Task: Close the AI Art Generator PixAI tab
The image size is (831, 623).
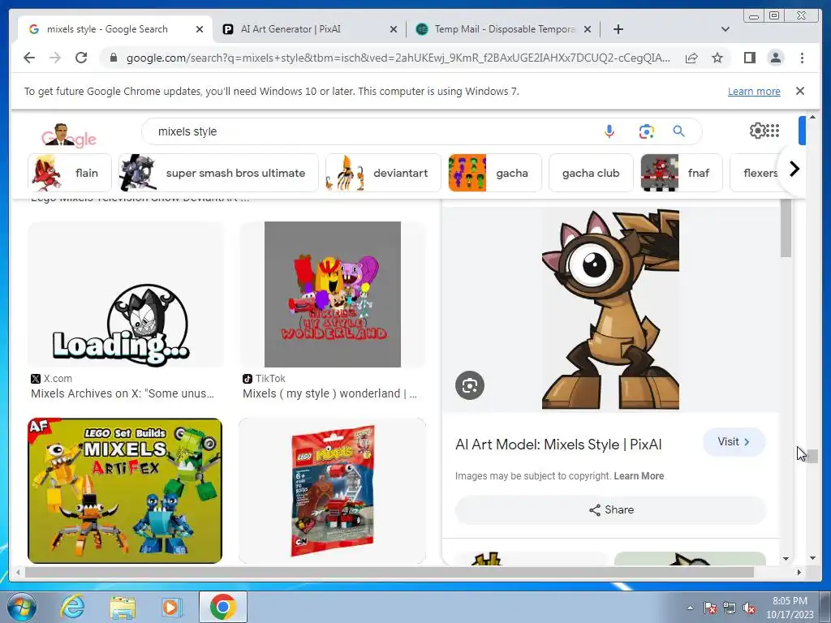Action: pos(394,30)
